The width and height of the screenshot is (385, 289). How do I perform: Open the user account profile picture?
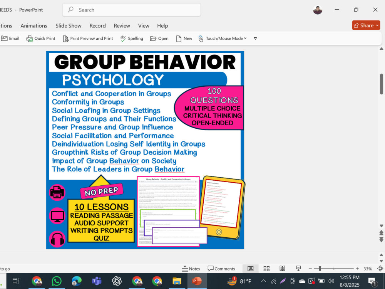[318, 10]
